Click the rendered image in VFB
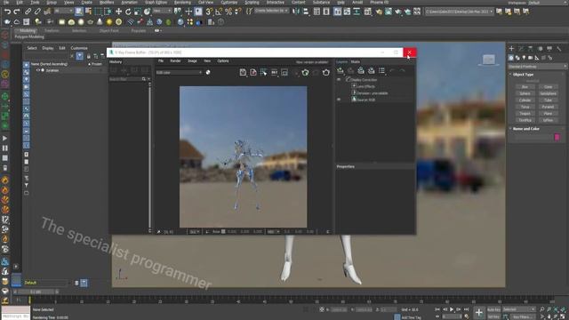This screenshot has height=320, width=569. coord(243,156)
